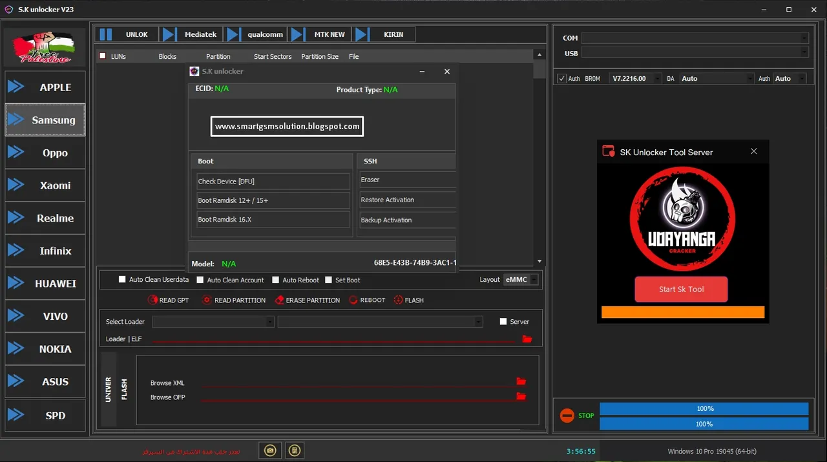
Task: Click the SK Unlocker Tool Server logo icon
Action: tap(608, 152)
